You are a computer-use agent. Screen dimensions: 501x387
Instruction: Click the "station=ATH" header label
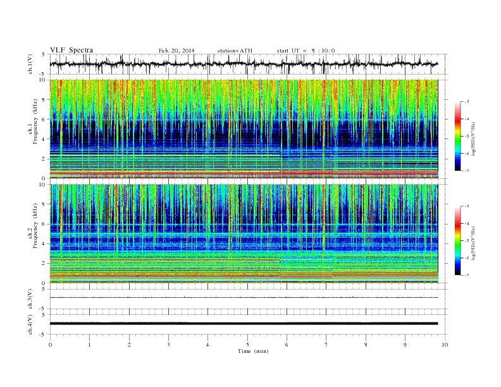pos(235,51)
